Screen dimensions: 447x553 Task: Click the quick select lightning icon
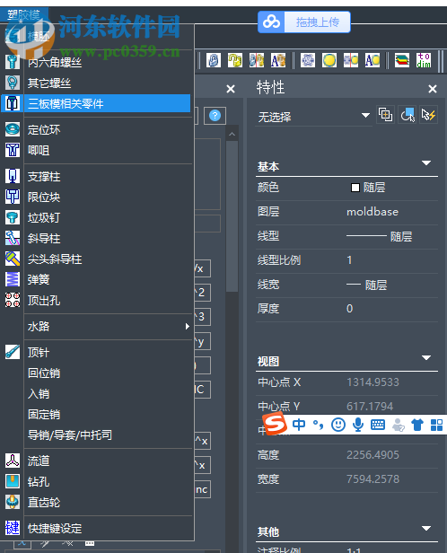click(429, 115)
